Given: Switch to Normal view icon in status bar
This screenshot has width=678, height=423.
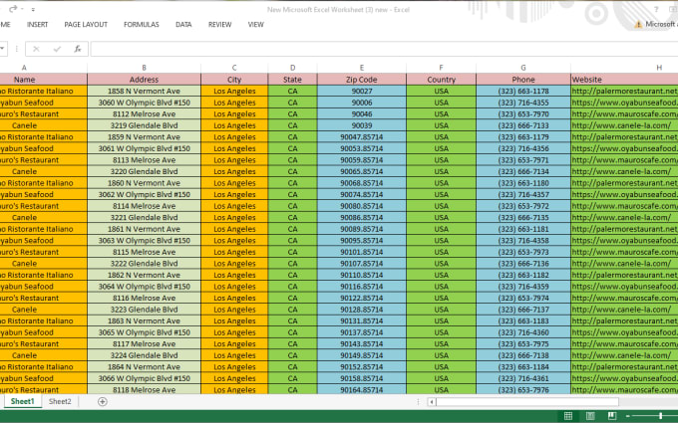Looking at the screenshot, I should coord(568,416).
